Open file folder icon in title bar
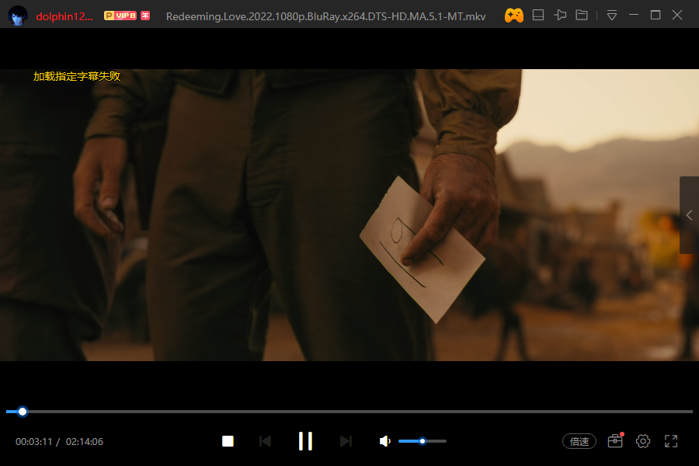The height and width of the screenshot is (466, 699). [582, 15]
